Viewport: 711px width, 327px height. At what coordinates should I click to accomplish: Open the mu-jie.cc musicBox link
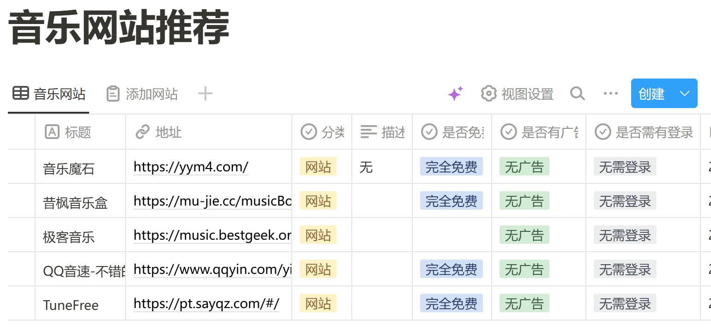pos(213,201)
